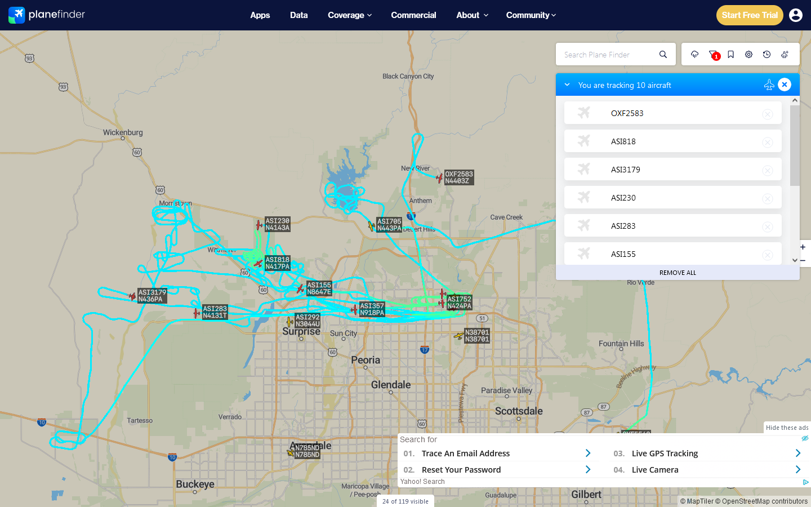This screenshot has width=811, height=507.
Task: Remove ASI283 from the tracking list
Action: pos(767,227)
